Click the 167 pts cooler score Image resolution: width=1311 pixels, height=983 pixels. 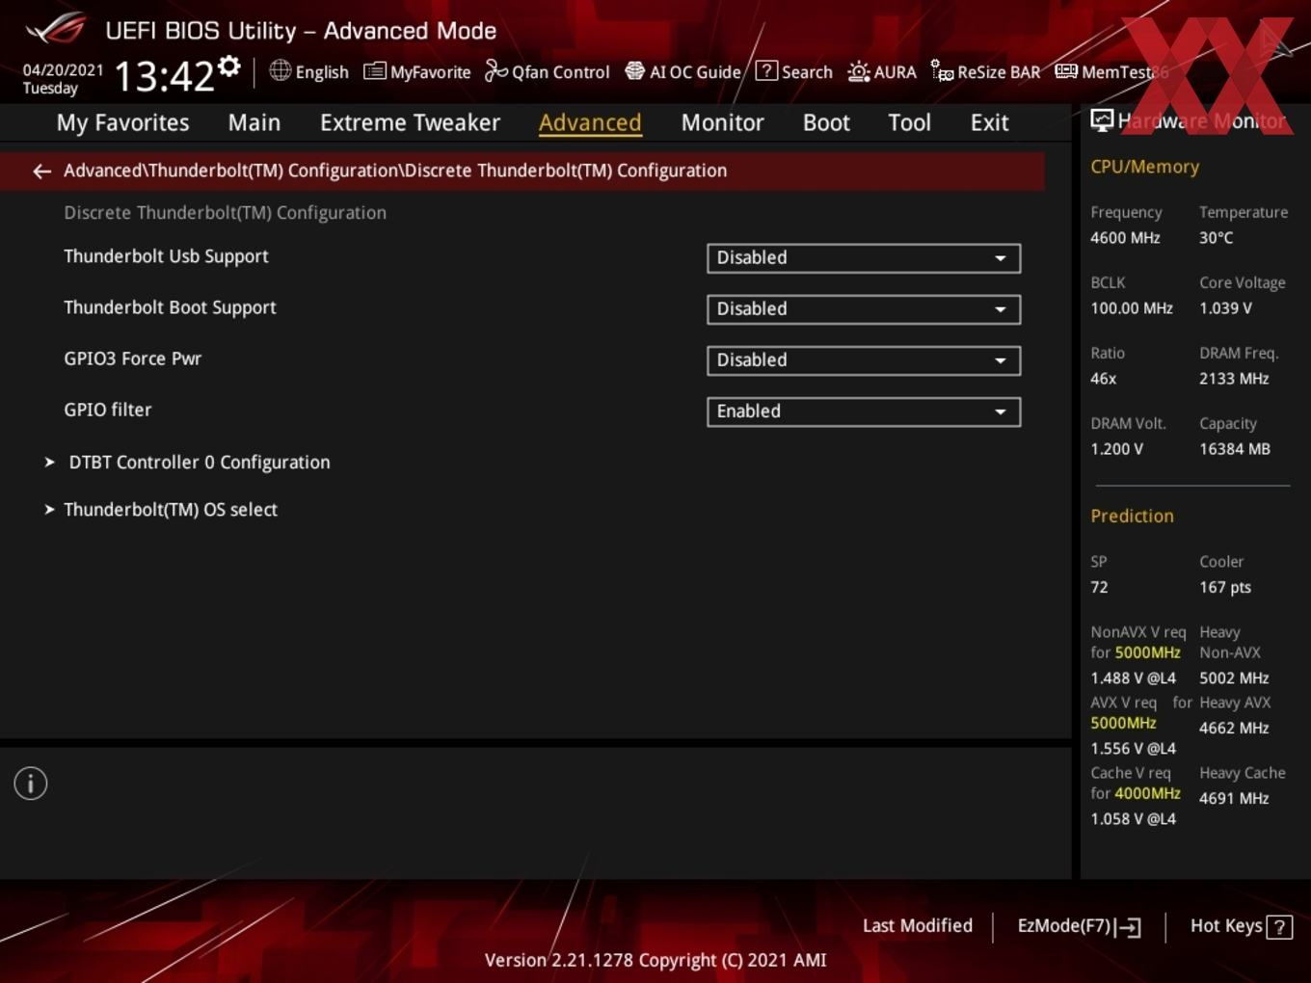pos(1225,588)
